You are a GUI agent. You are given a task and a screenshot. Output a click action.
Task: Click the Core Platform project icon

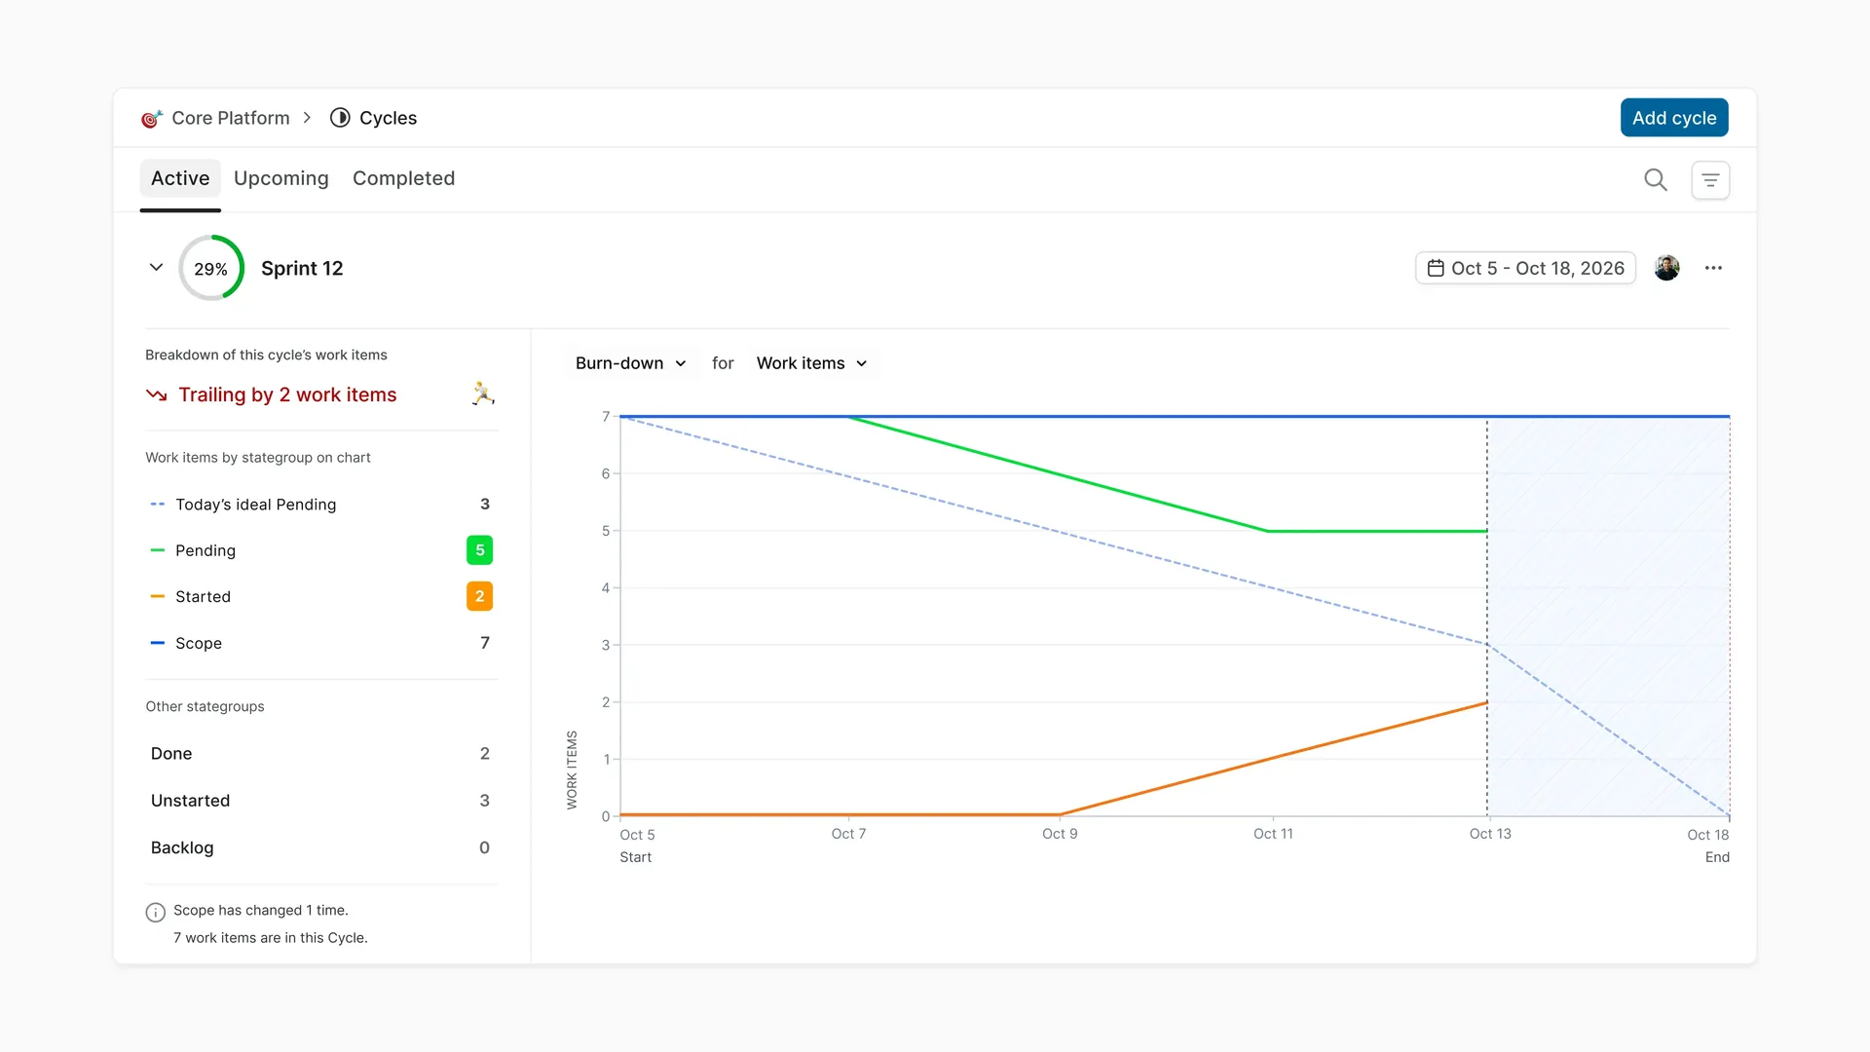(151, 119)
